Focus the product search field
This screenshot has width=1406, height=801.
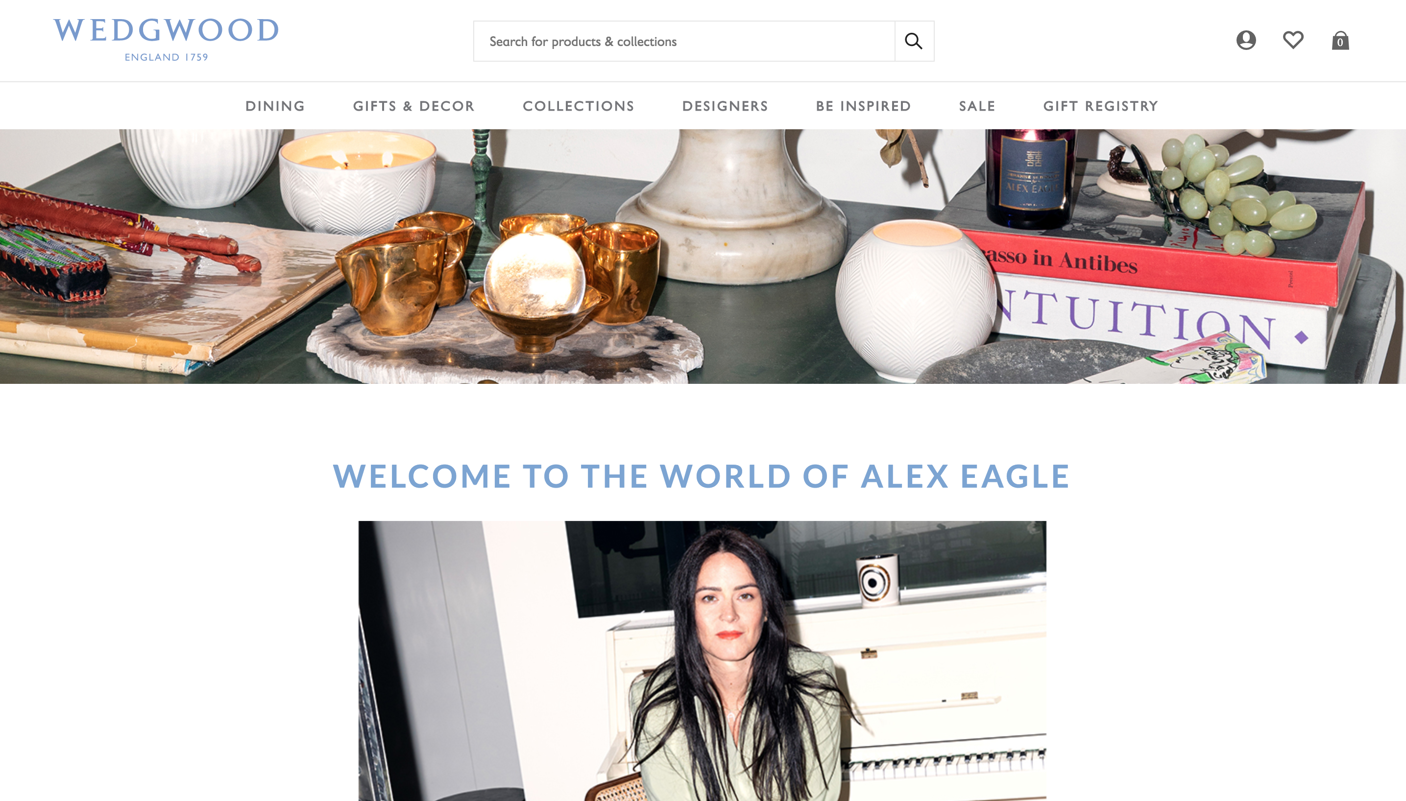point(684,41)
